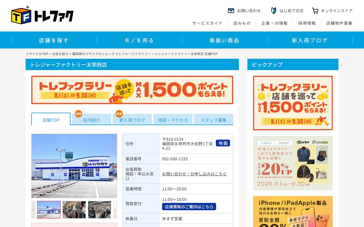This screenshot has width=364, height=227.
Task: Select 取扱い商品 in main navigation
Action: click(225, 40)
